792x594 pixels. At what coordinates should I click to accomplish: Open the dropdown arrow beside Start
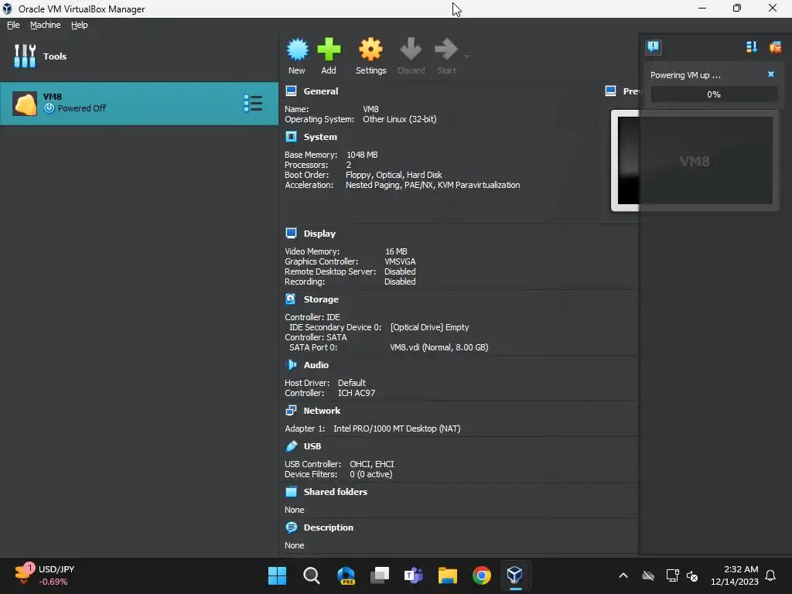(x=467, y=56)
